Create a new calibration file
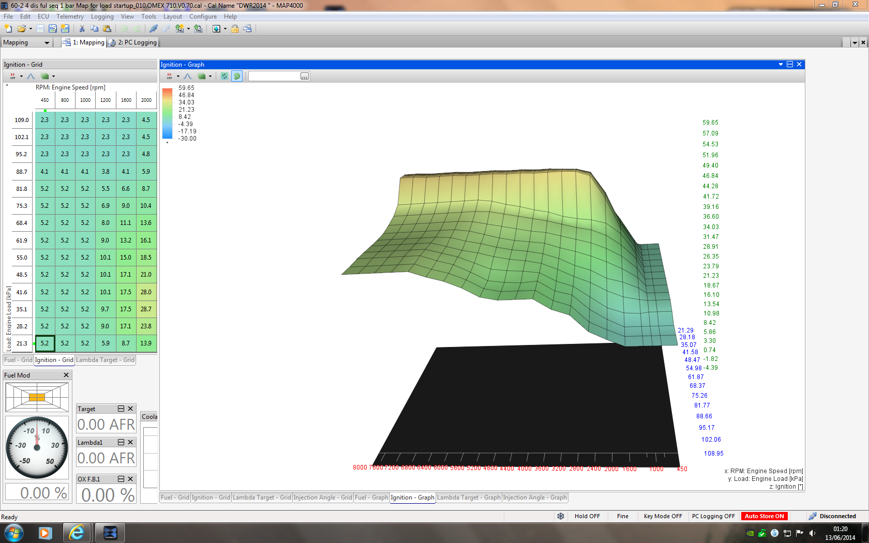This screenshot has height=543, width=869. point(8,28)
